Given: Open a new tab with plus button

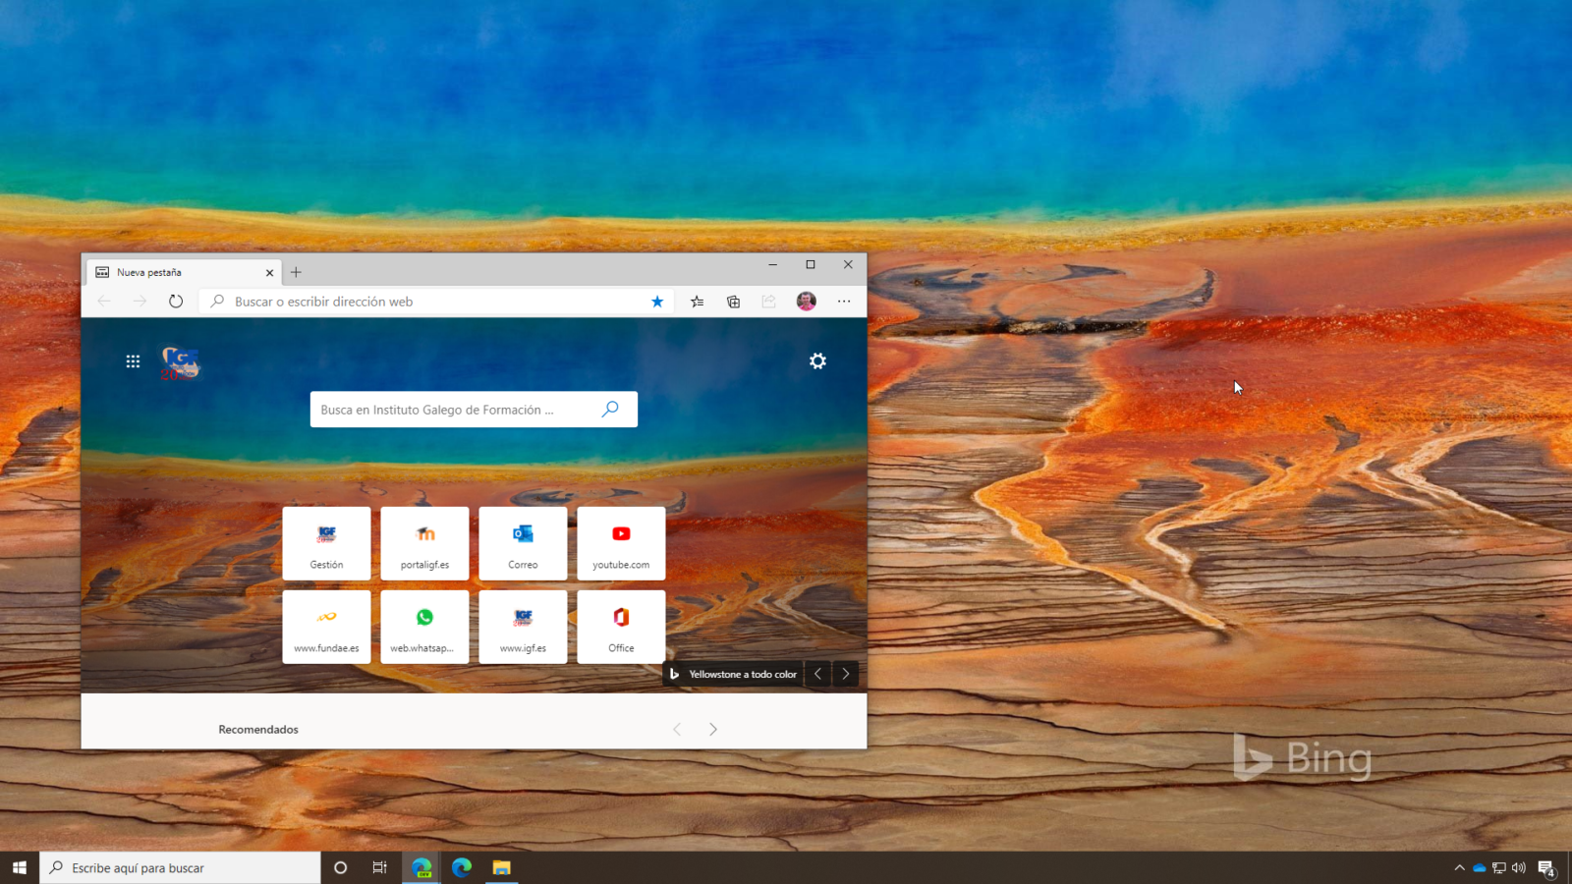Looking at the screenshot, I should pyautogui.click(x=296, y=272).
